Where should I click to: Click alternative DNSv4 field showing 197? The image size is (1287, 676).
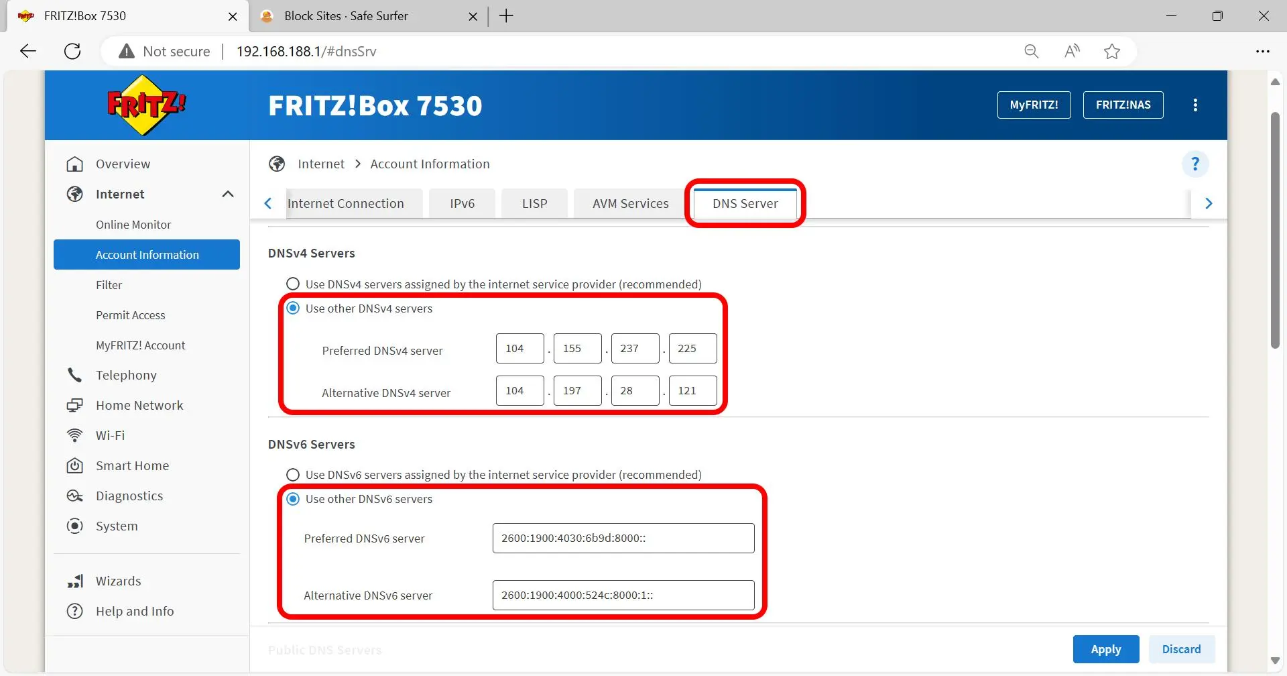[x=578, y=391]
